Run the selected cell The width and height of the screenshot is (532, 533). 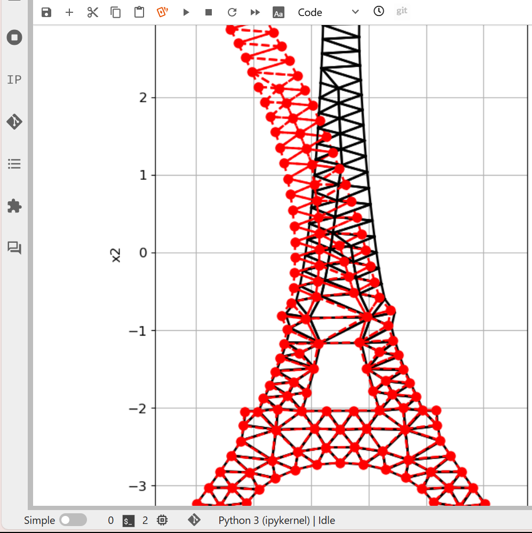click(186, 12)
